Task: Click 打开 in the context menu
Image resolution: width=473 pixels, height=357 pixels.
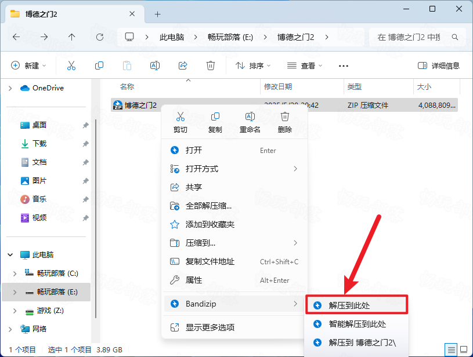Action: [234, 150]
